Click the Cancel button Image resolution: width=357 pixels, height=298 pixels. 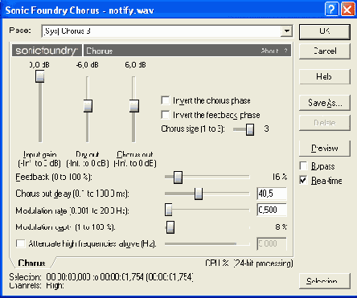pos(325,51)
